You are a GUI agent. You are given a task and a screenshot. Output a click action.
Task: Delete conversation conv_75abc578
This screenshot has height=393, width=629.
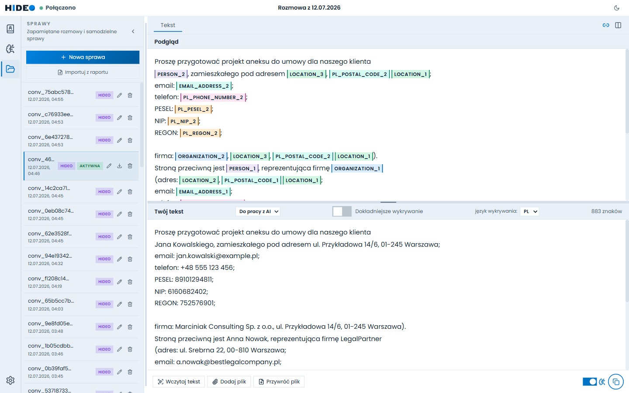(130, 95)
